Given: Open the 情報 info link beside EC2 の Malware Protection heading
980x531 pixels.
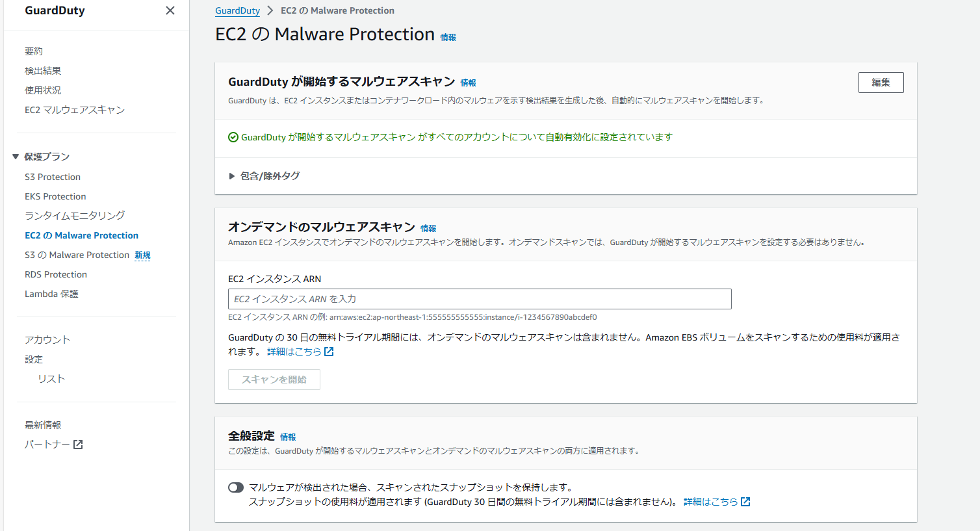Looking at the screenshot, I should (x=447, y=38).
